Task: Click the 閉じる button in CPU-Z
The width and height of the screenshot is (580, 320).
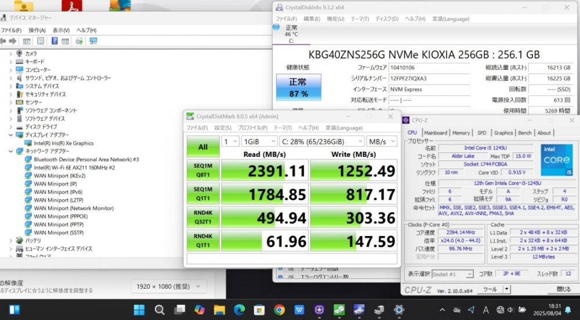Action: pos(563,289)
